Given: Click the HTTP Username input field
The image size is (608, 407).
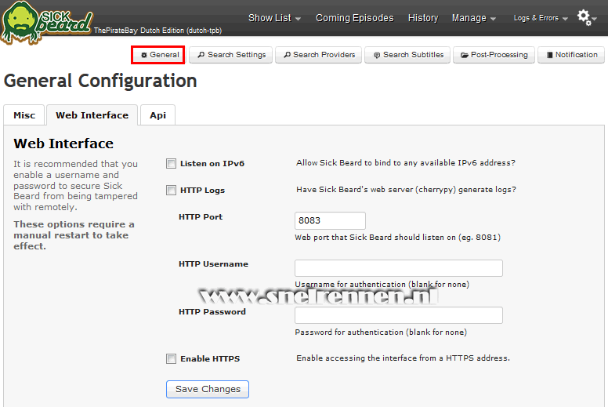Looking at the screenshot, I should [399, 268].
